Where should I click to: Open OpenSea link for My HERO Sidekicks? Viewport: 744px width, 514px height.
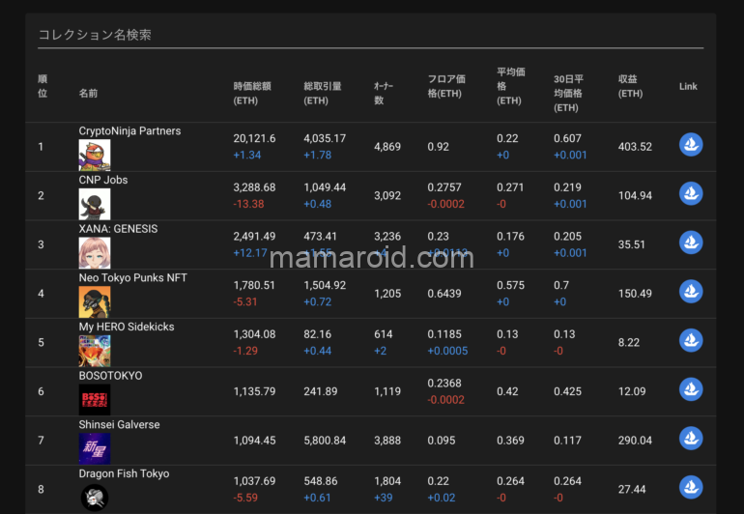click(x=690, y=341)
